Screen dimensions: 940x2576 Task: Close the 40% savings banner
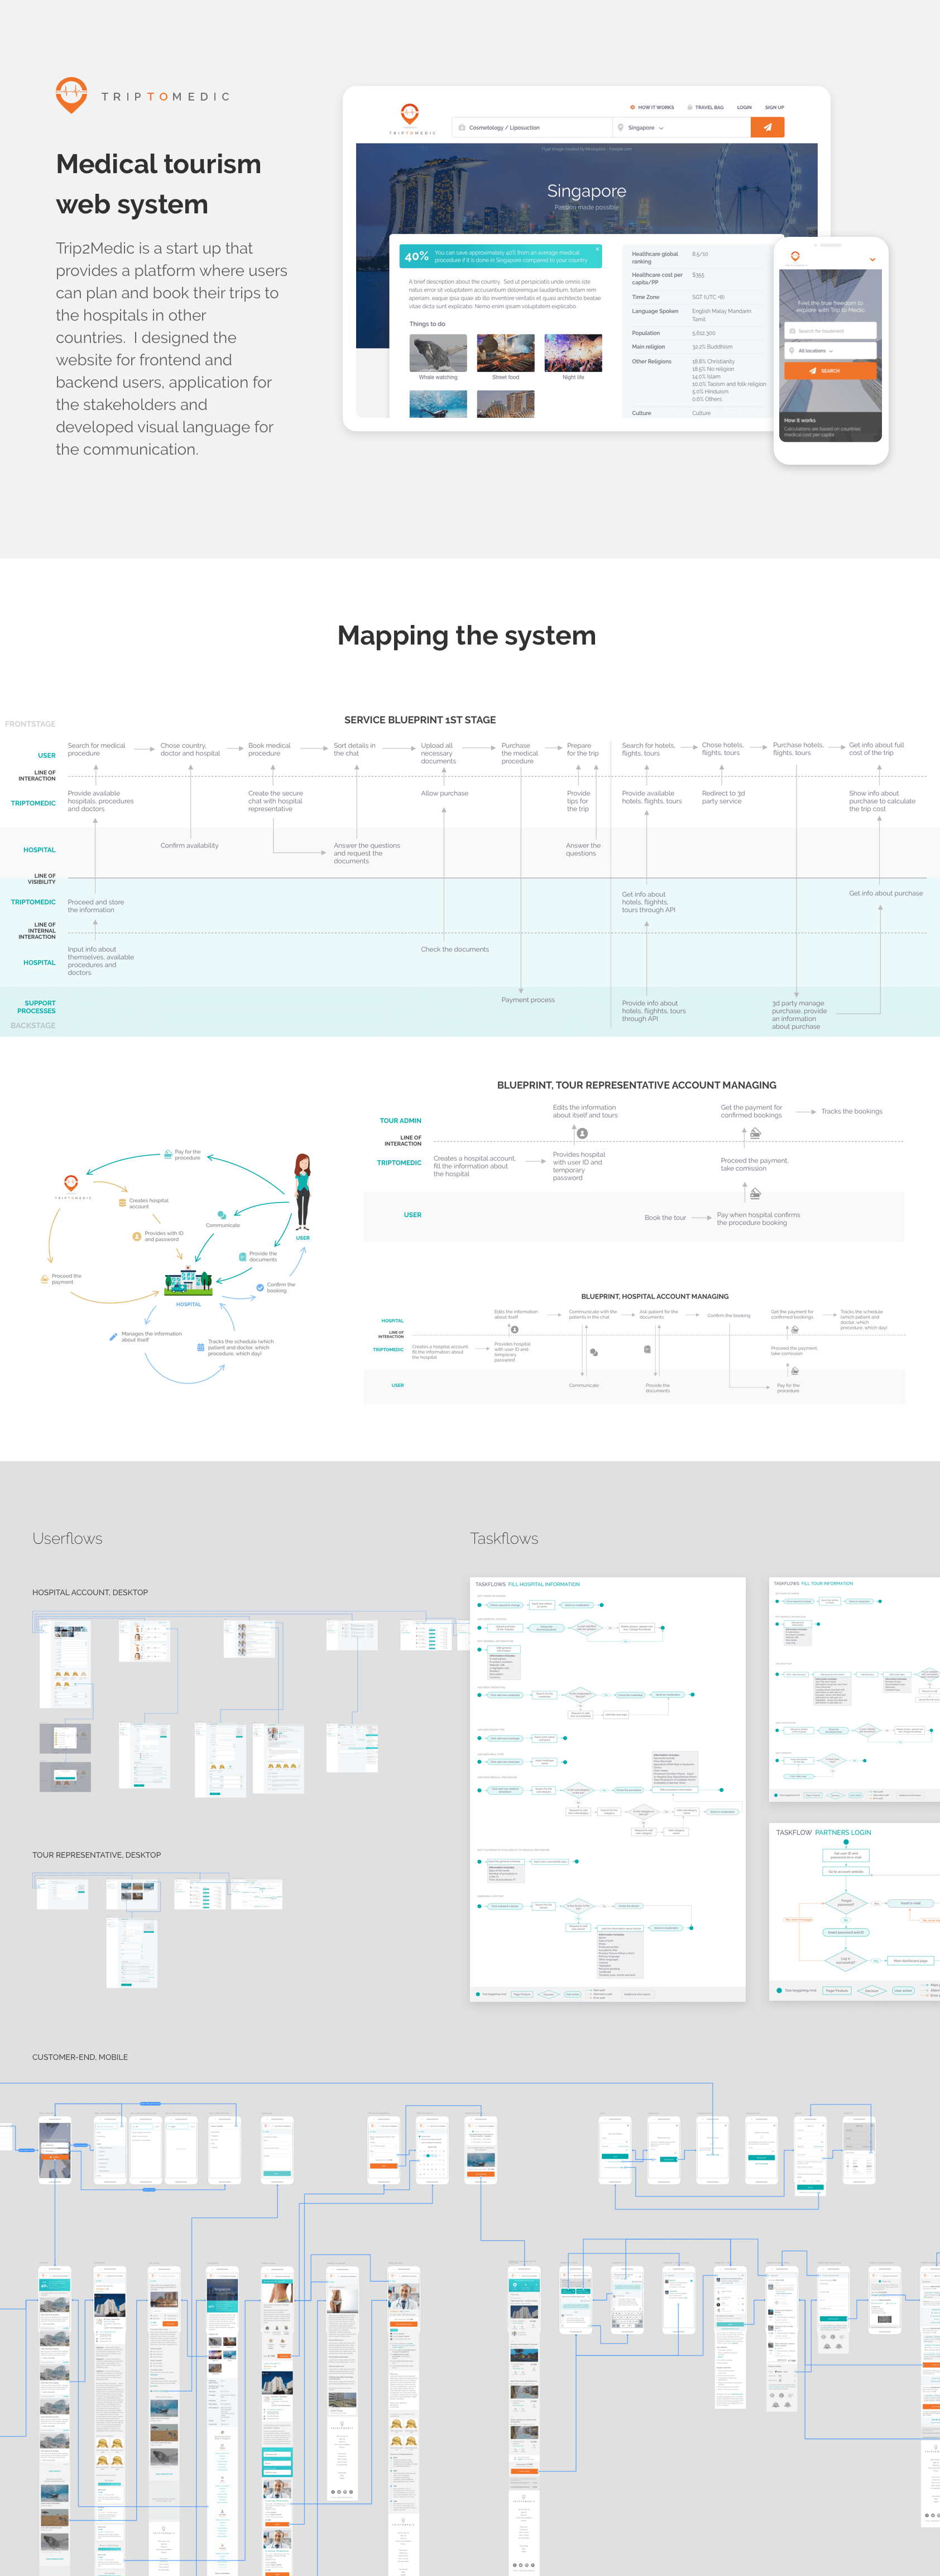tap(597, 249)
